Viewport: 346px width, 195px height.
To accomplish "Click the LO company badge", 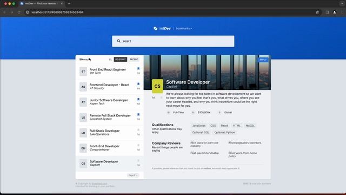I will (83, 133).
